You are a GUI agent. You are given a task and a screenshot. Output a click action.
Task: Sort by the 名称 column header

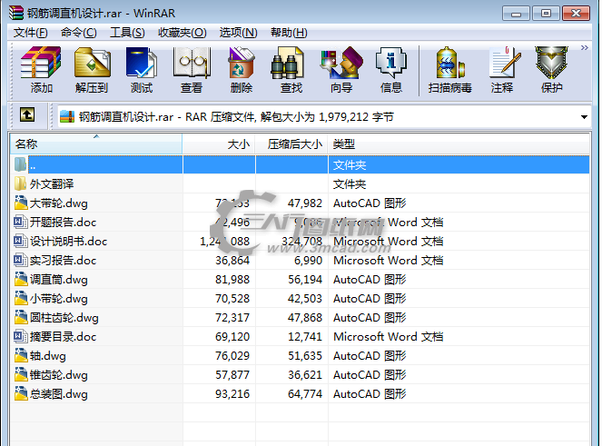pos(96,144)
